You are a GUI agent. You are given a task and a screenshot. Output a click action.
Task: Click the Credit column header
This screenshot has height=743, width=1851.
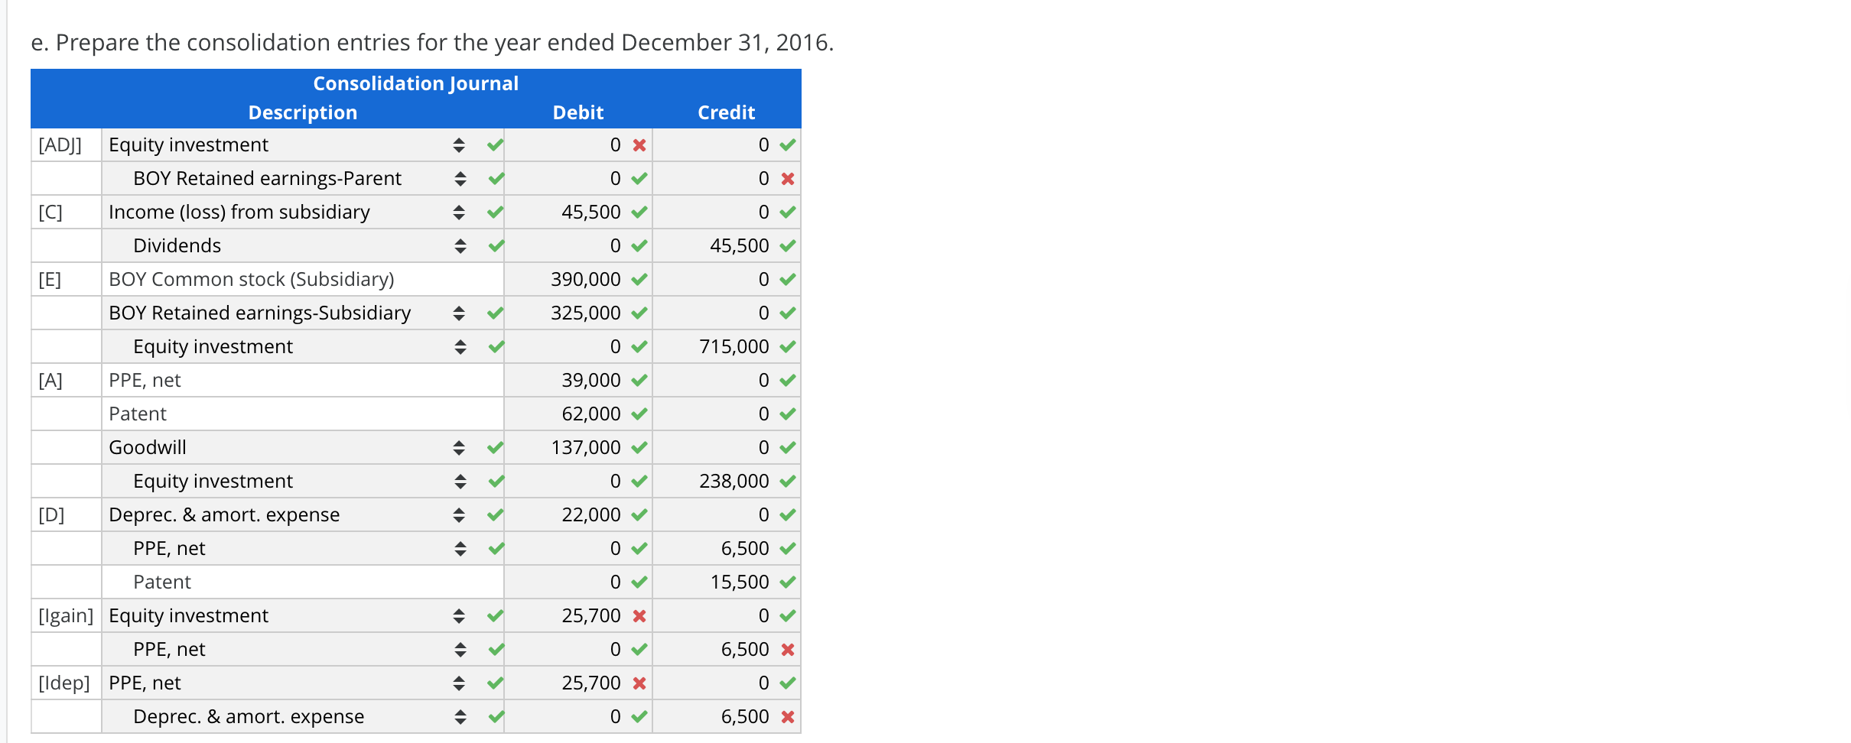pyautogui.click(x=725, y=112)
